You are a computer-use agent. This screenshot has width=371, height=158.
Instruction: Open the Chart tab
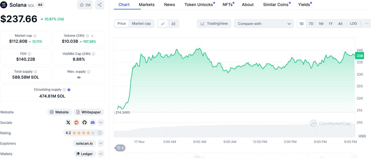[124, 5]
